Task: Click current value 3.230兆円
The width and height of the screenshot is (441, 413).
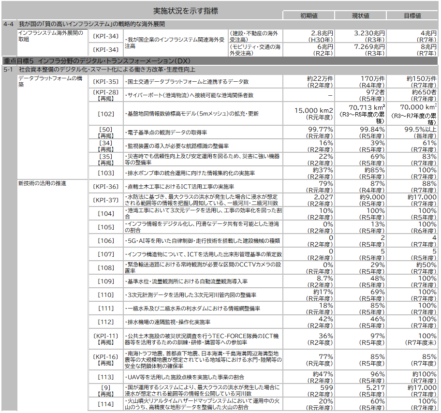Action: click(x=369, y=33)
